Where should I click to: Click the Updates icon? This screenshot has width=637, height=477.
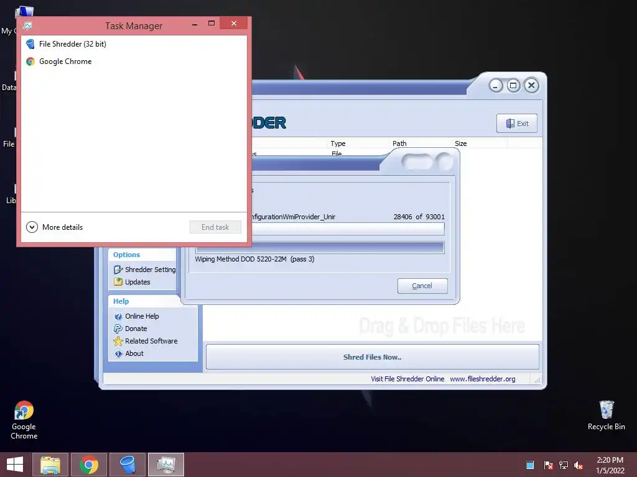tap(118, 281)
